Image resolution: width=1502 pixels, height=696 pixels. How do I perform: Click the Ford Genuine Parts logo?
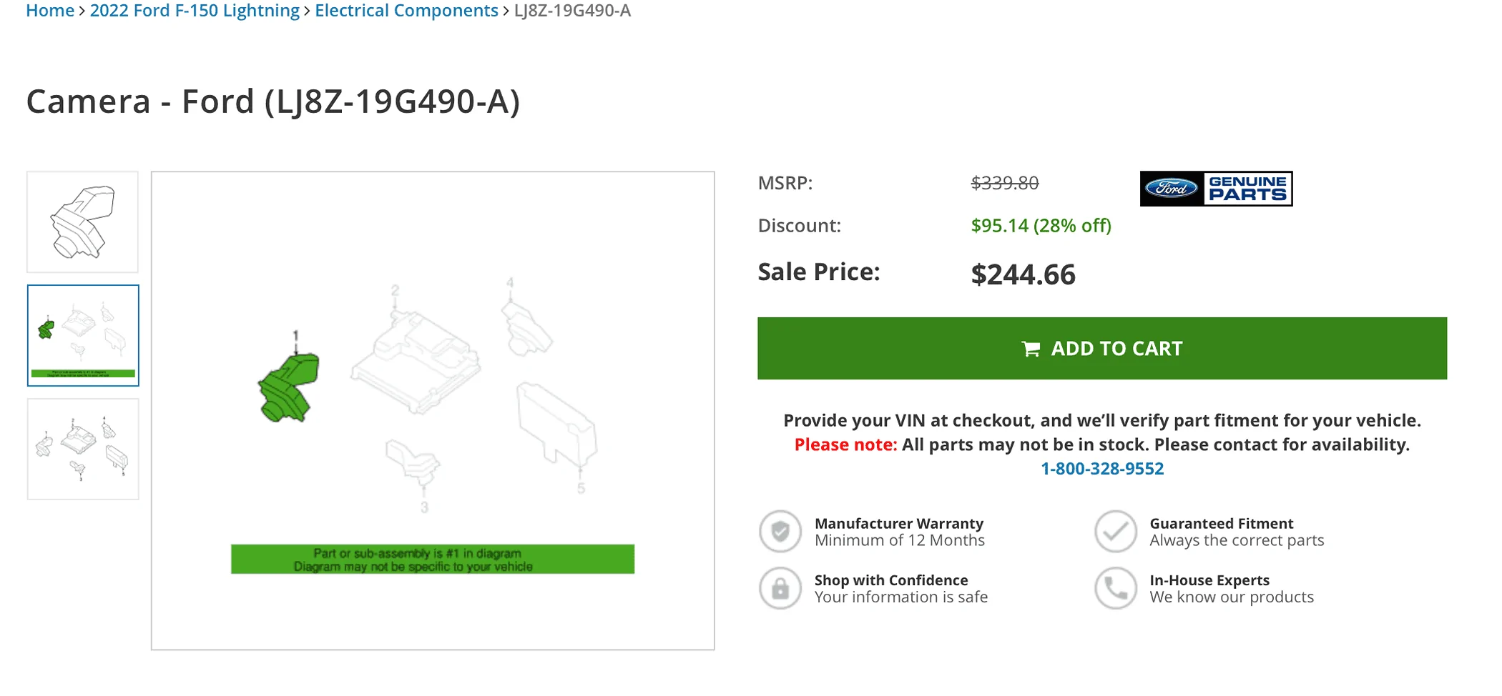1215,189
